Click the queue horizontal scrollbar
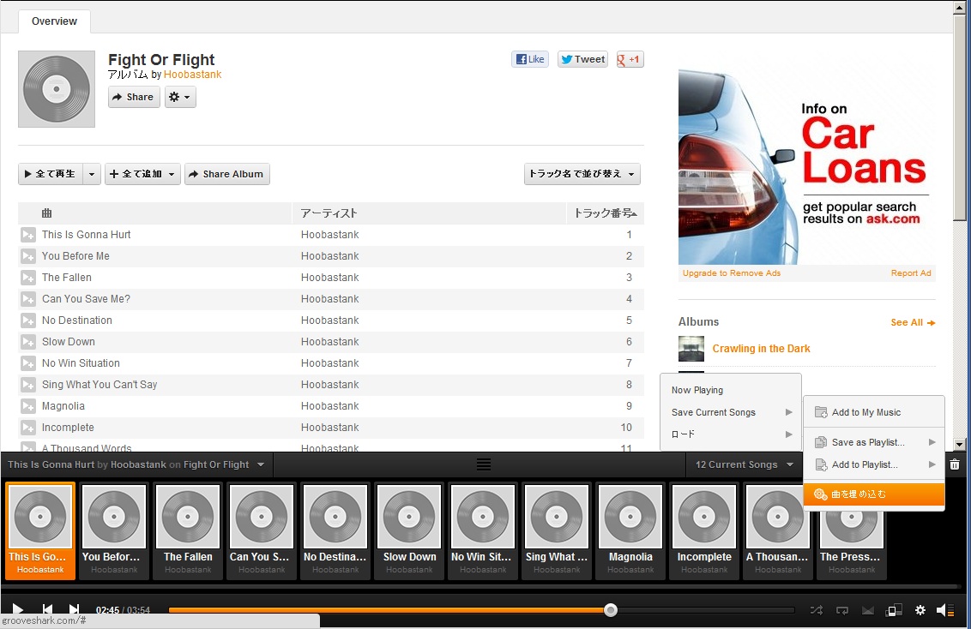The height and width of the screenshot is (629, 971). pos(480,586)
